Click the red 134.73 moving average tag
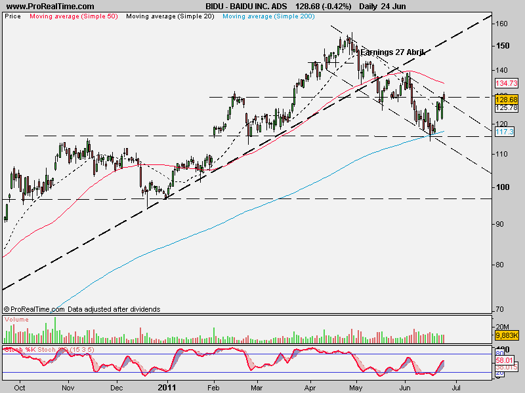This screenshot has width=525, height=393. click(507, 83)
